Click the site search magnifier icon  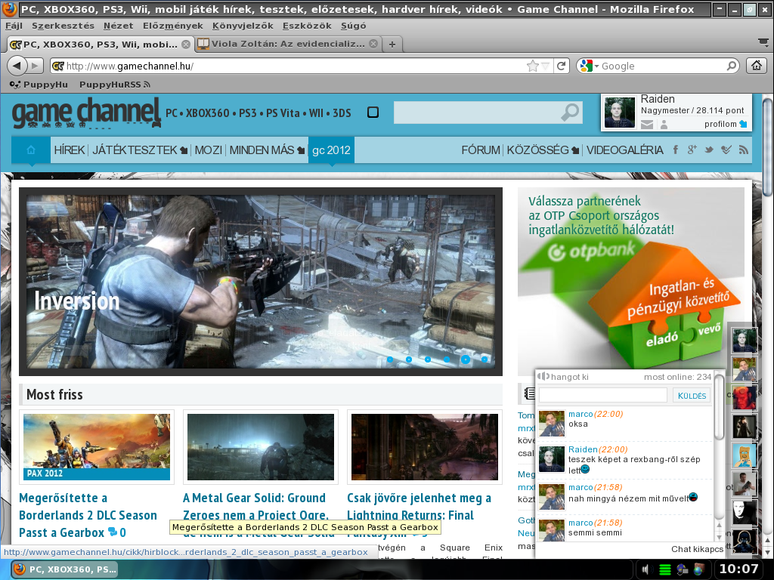[x=570, y=113]
